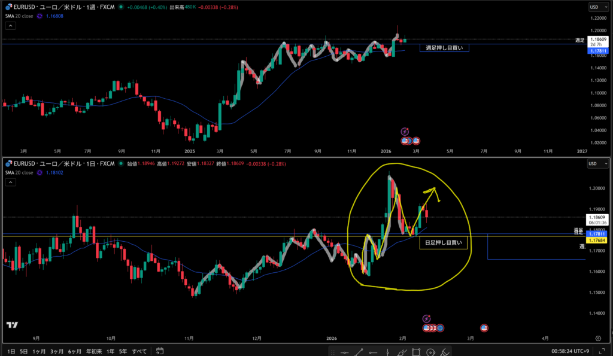Image resolution: width=613 pixels, height=356 pixels.
Task: Click the purple lightning event icon in weekly chart
Action: coord(405,131)
